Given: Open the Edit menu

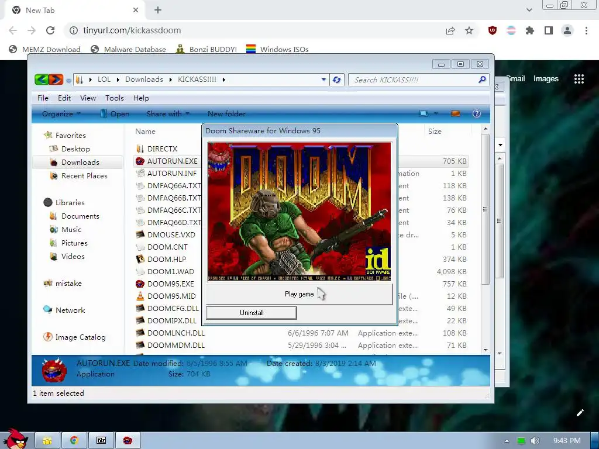Looking at the screenshot, I should click(x=64, y=98).
